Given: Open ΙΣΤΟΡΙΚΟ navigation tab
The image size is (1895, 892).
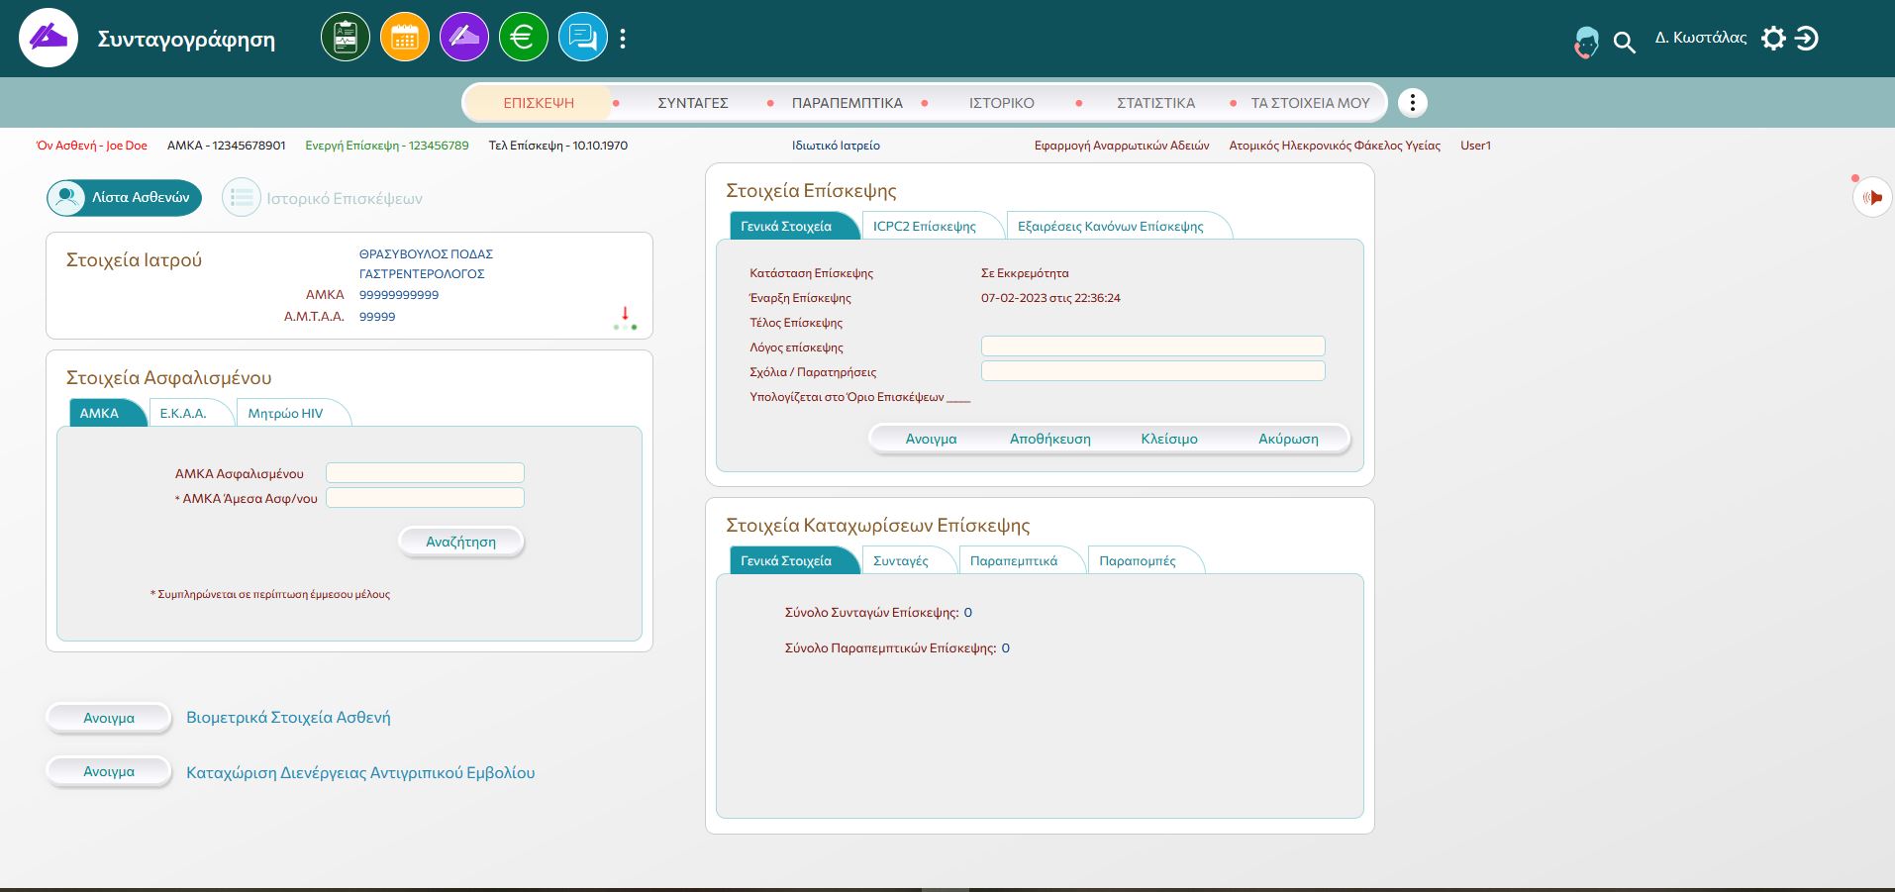Looking at the screenshot, I should tap(1002, 103).
